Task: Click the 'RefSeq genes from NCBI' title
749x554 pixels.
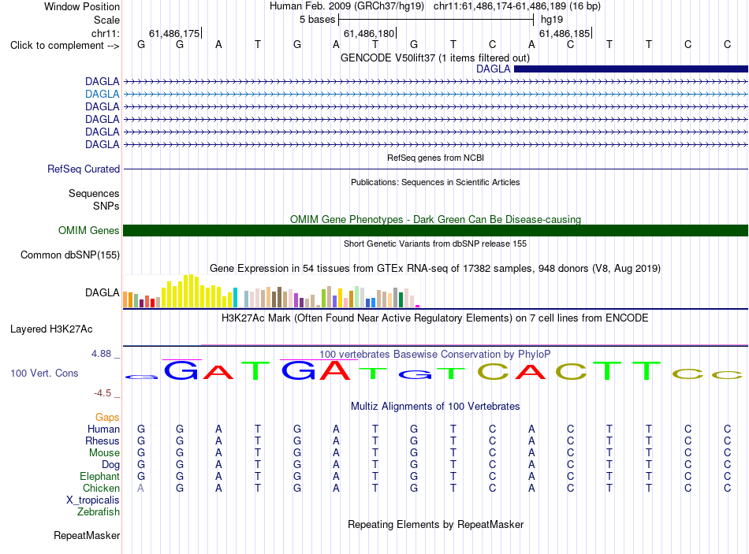Action: point(436,158)
